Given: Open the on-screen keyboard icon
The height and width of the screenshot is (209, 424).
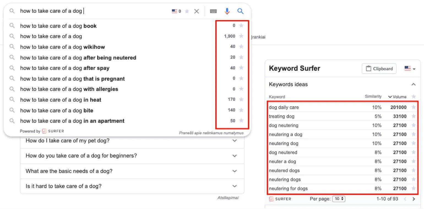Looking at the screenshot, I should click(213, 11).
